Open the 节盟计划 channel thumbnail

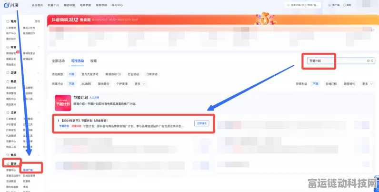click(x=63, y=103)
